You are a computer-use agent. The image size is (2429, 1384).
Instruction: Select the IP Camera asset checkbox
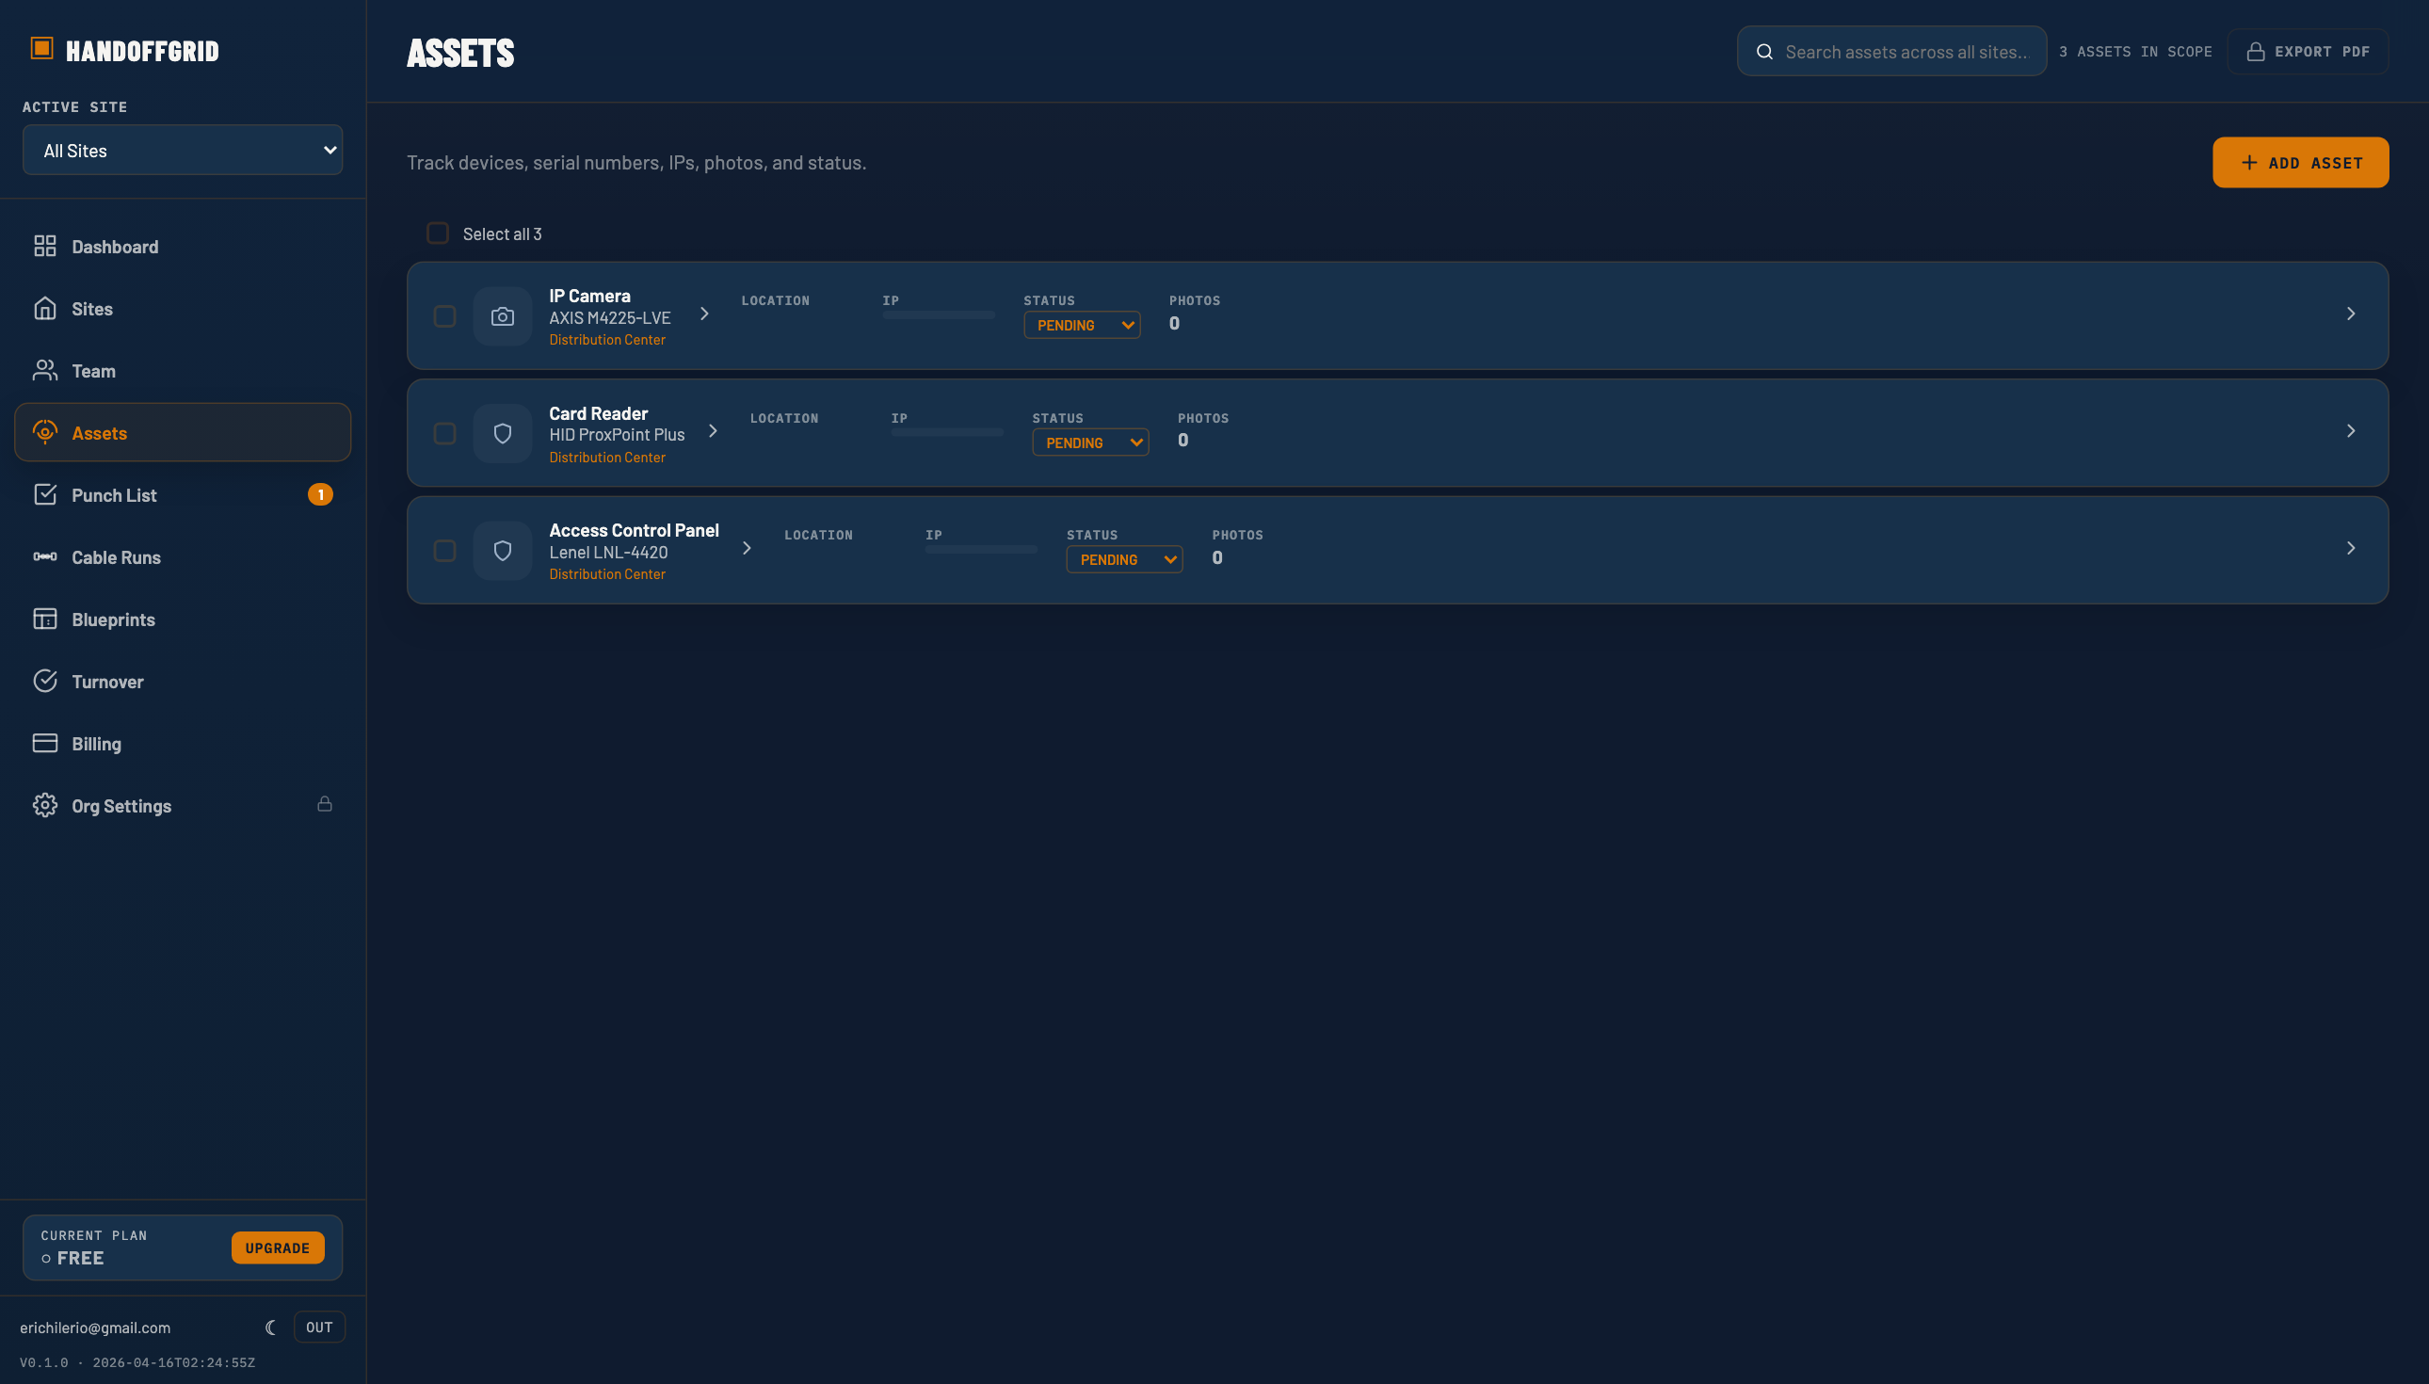click(x=443, y=315)
